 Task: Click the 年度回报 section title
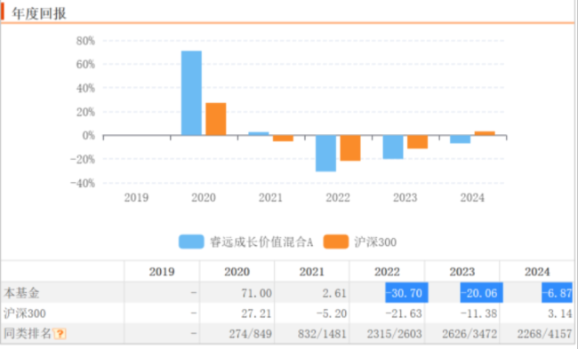coord(39,13)
